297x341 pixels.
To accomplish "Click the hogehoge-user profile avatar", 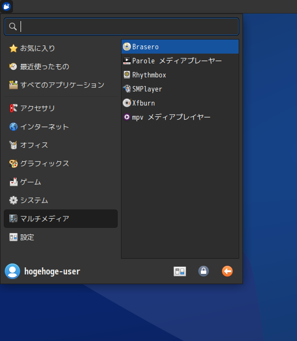I will tap(12, 271).
